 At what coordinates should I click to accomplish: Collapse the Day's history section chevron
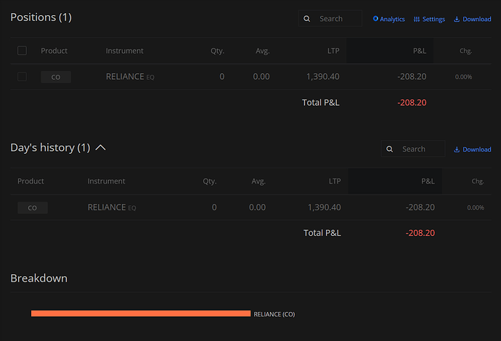tap(101, 148)
